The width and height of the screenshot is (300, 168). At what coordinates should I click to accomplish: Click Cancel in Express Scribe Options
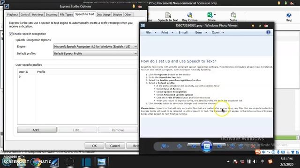pyautogui.click(x=115, y=146)
